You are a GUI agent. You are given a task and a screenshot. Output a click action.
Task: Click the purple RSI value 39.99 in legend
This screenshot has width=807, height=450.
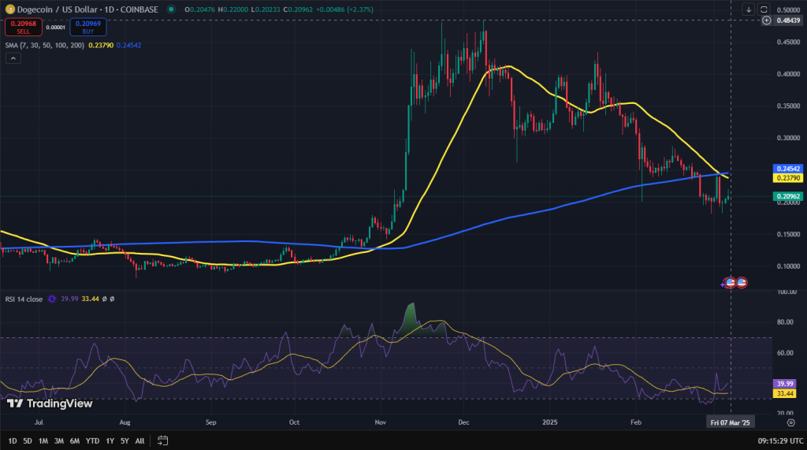tap(69, 299)
